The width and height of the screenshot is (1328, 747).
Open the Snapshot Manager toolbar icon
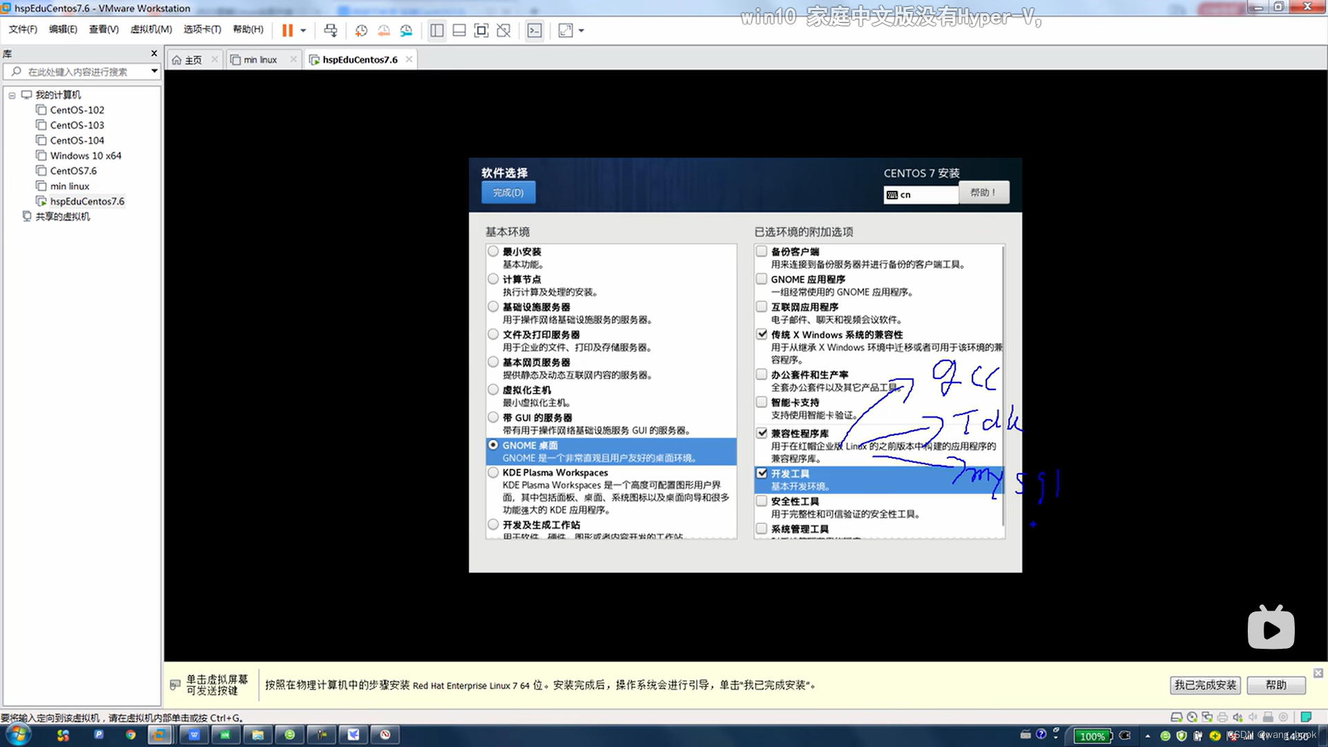(406, 30)
